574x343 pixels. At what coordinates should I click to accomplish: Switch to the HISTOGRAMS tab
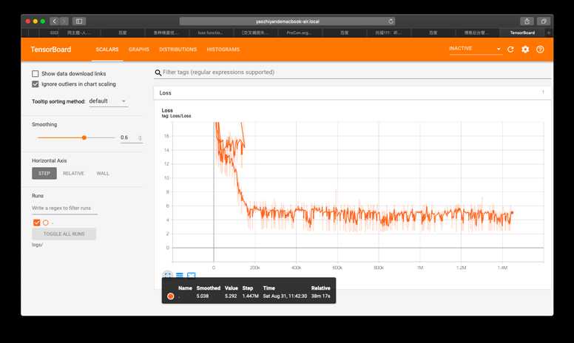point(223,50)
